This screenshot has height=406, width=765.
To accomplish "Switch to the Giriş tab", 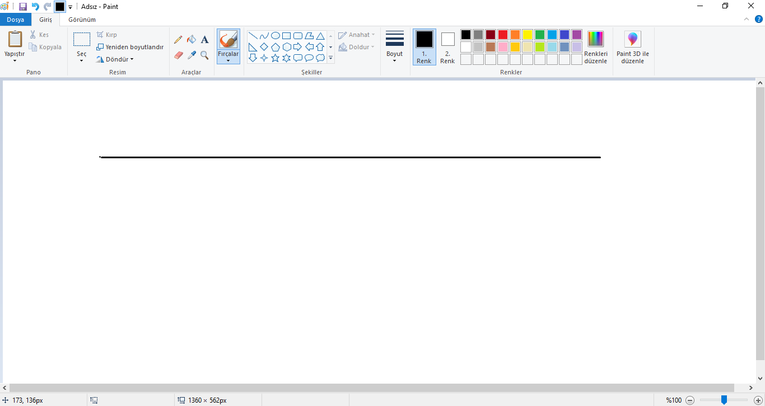I will point(45,20).
